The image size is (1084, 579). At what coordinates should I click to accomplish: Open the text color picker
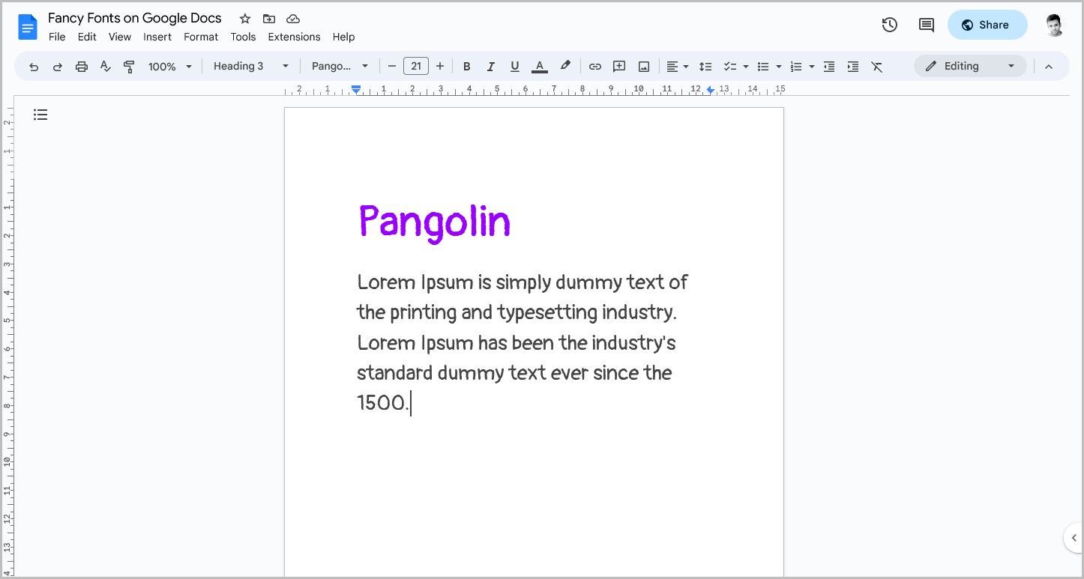539,67
